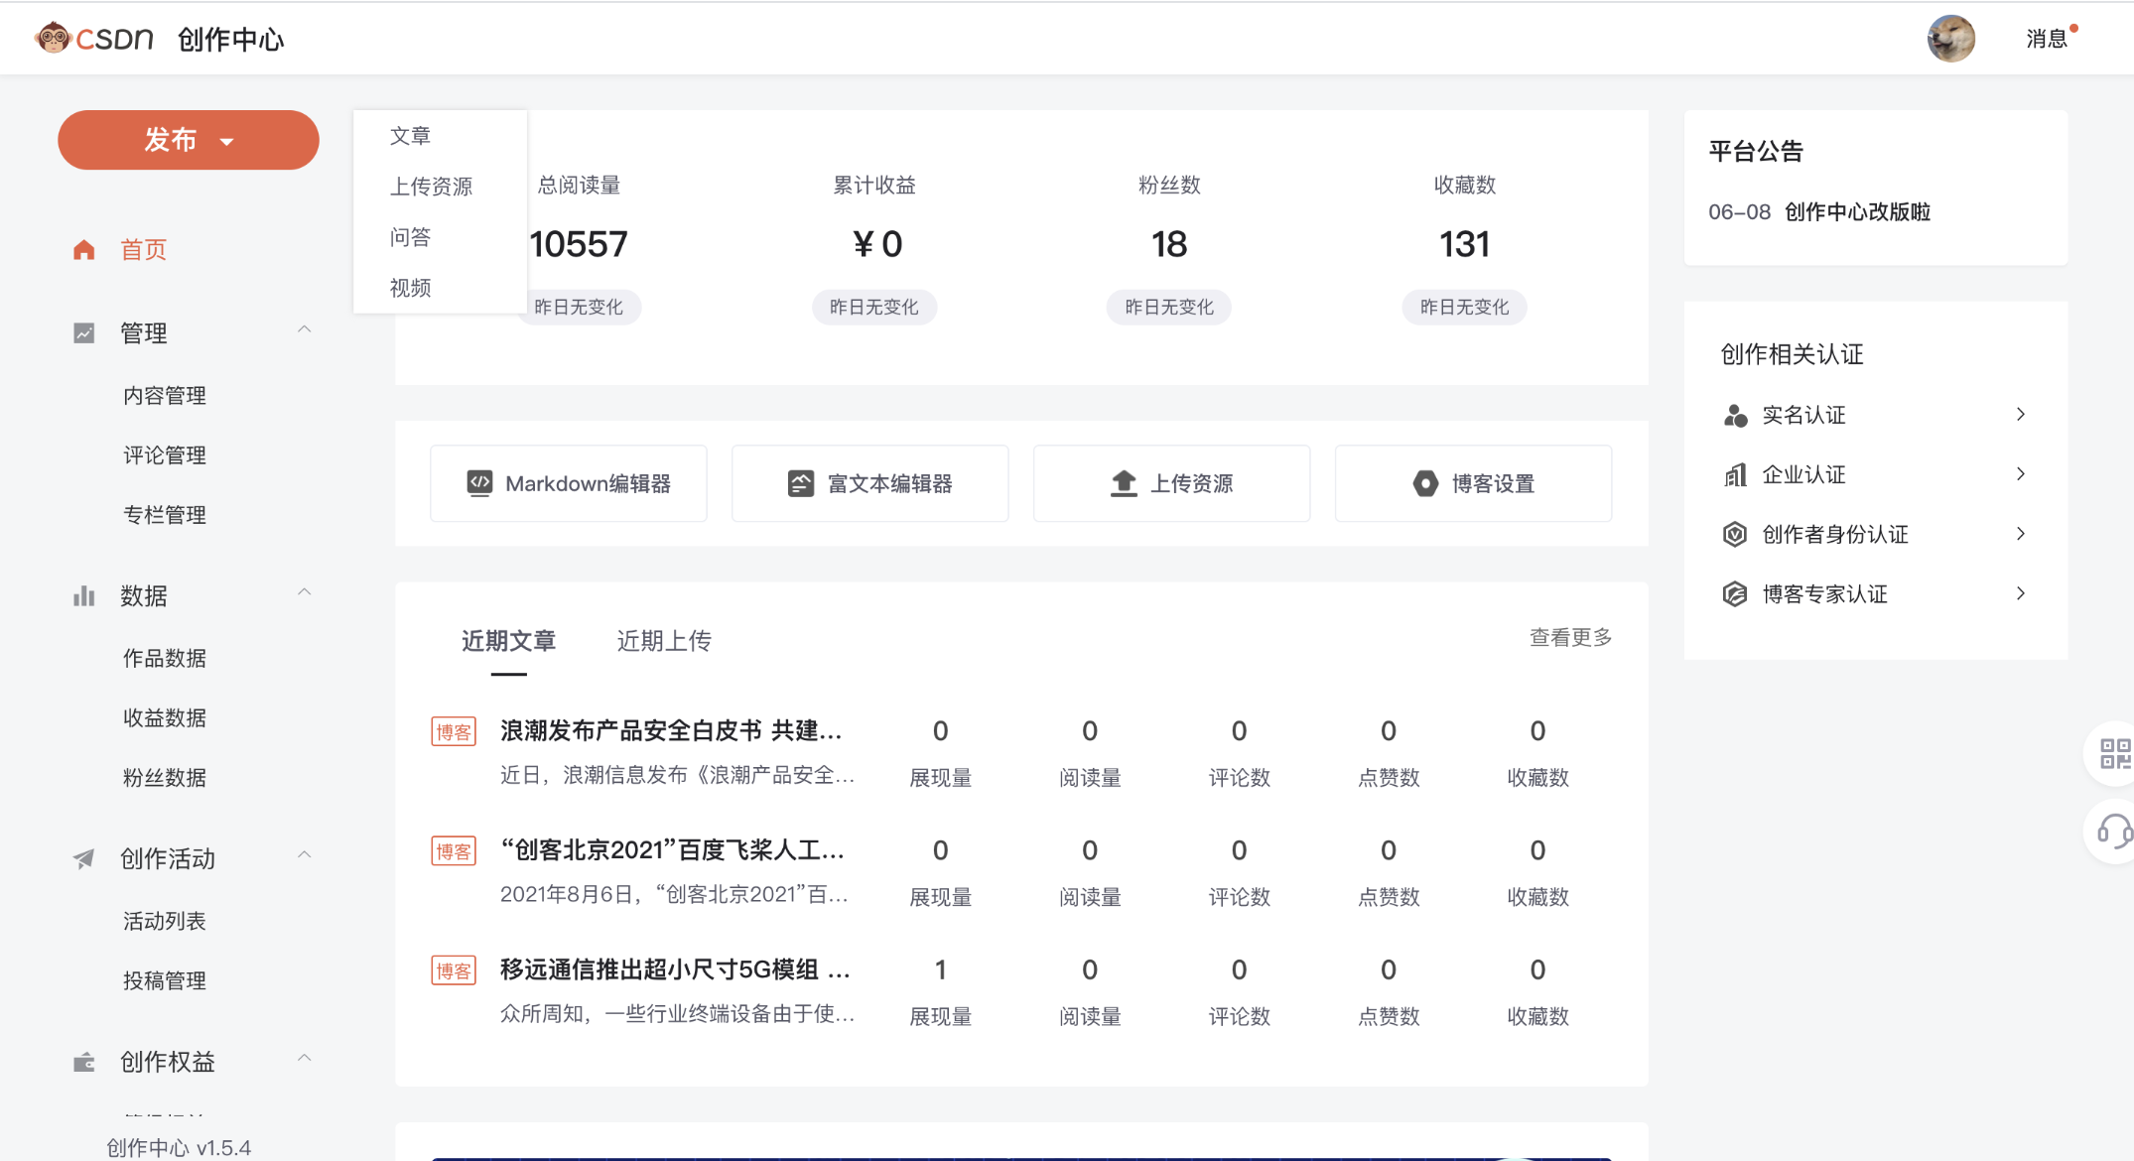Viewport: 2134px width, 1161px height.
Task: Click the 创作活动 paper-plane icon
Action: point(83,858)
